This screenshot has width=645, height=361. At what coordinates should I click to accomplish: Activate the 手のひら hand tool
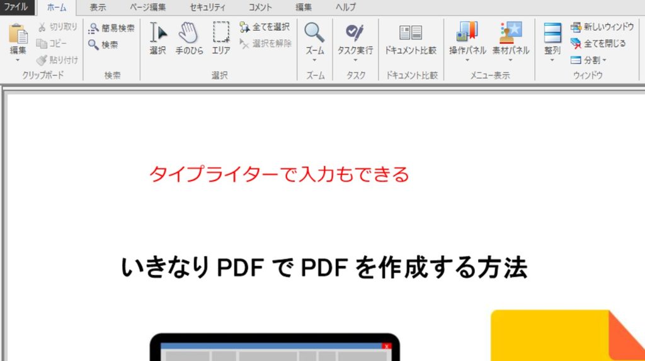(x=189, y=38)
